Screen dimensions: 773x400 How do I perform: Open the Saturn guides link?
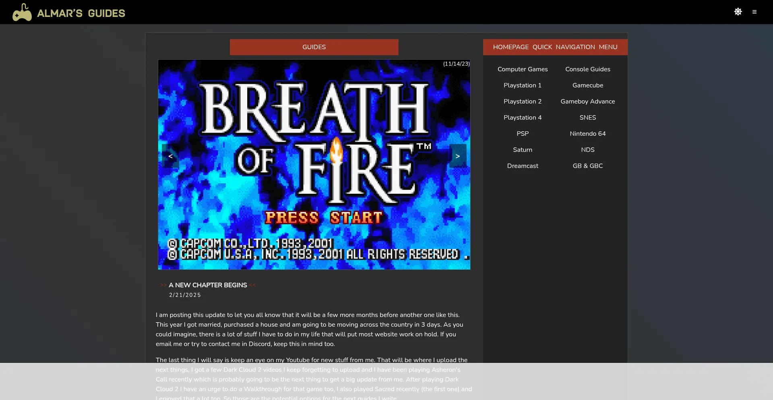tap(523, 150)
